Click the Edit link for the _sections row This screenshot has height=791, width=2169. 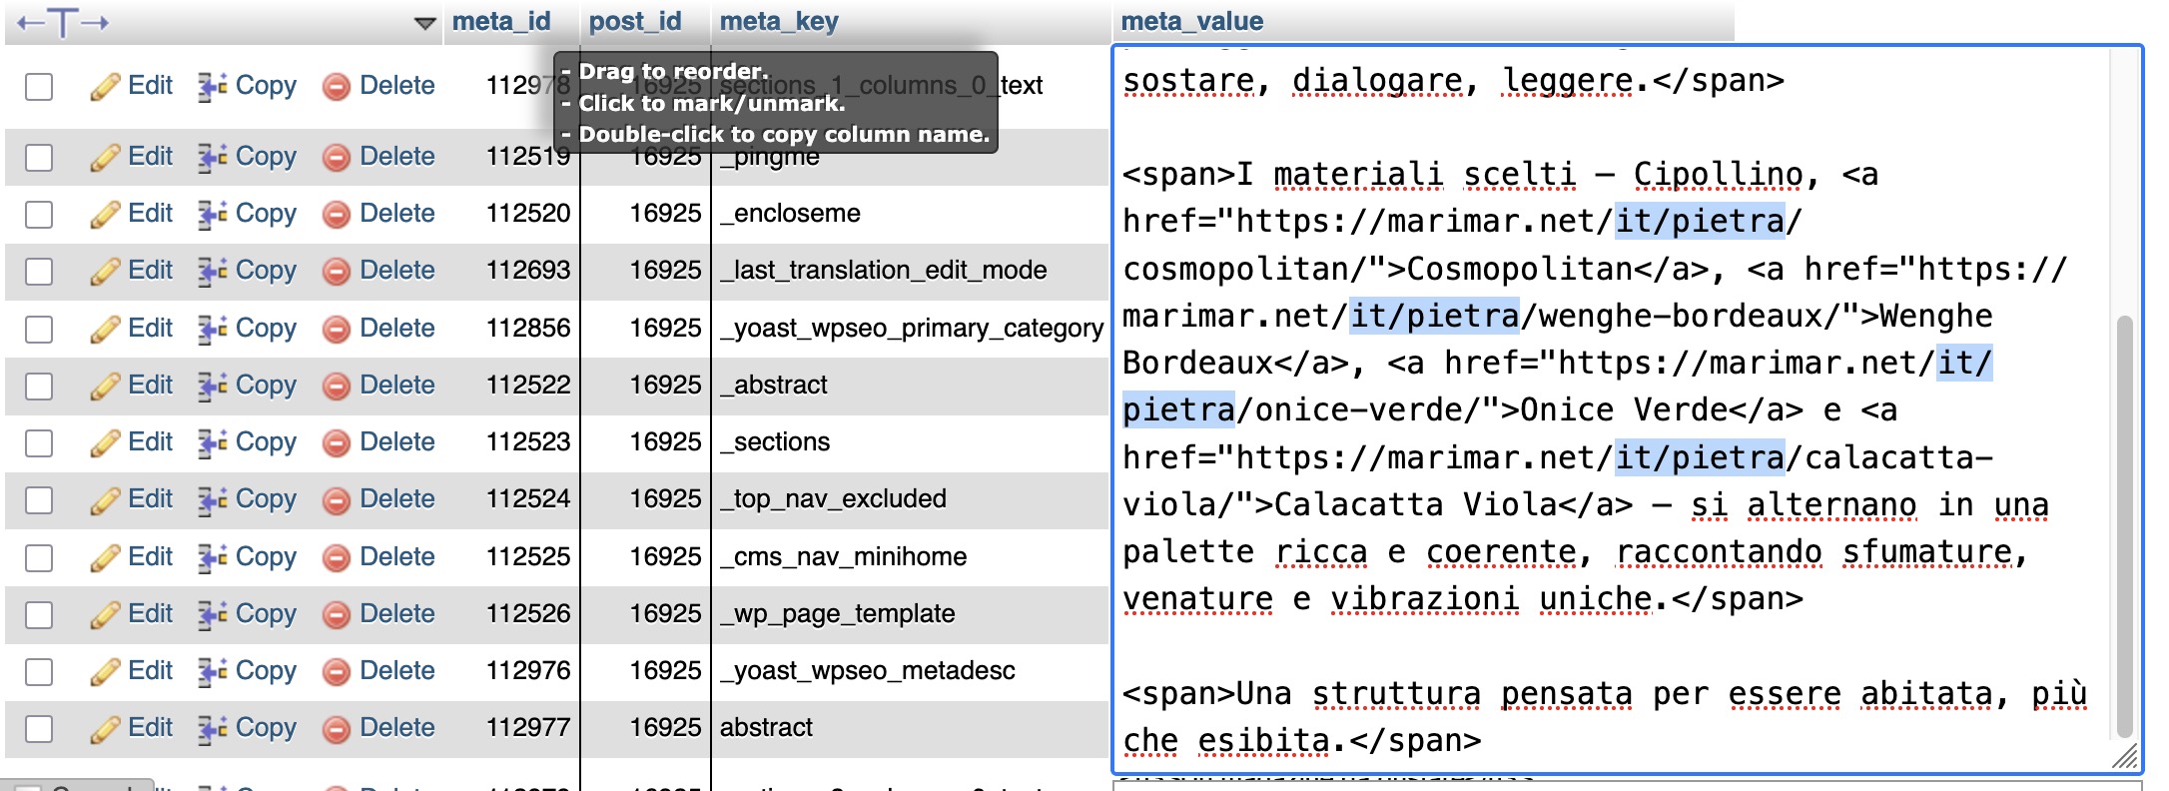150,441
